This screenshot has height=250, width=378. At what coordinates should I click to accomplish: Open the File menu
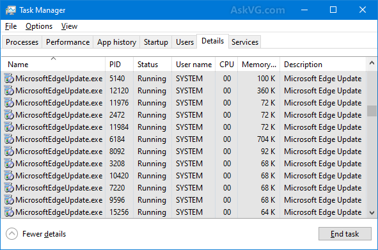point(11,26)
